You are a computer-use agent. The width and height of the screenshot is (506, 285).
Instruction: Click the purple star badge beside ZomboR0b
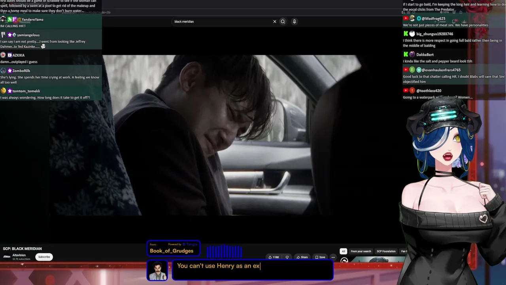coord(9,71)
